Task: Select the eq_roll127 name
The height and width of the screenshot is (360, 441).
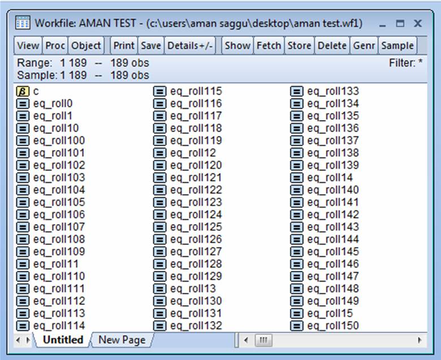Action: point(196,252)
